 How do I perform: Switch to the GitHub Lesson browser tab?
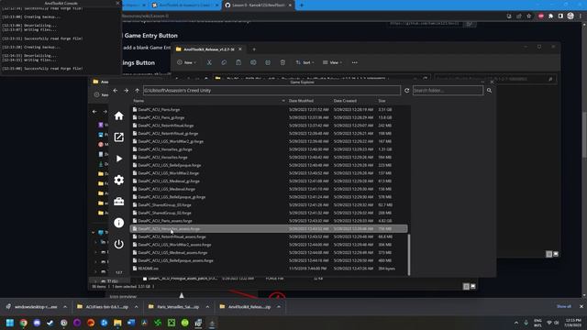coord(258,5)
